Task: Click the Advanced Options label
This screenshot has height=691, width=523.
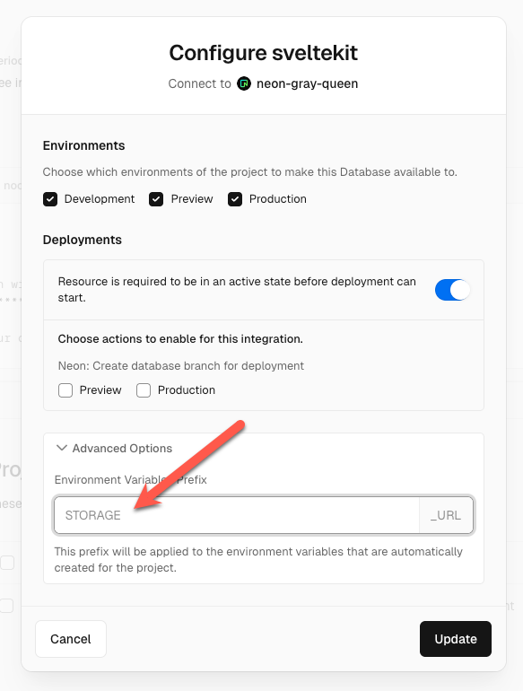Action: (x=122, y=448)
